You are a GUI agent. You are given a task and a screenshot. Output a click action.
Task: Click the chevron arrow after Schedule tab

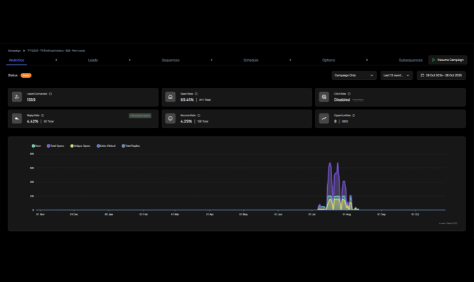tap(290, 60)
